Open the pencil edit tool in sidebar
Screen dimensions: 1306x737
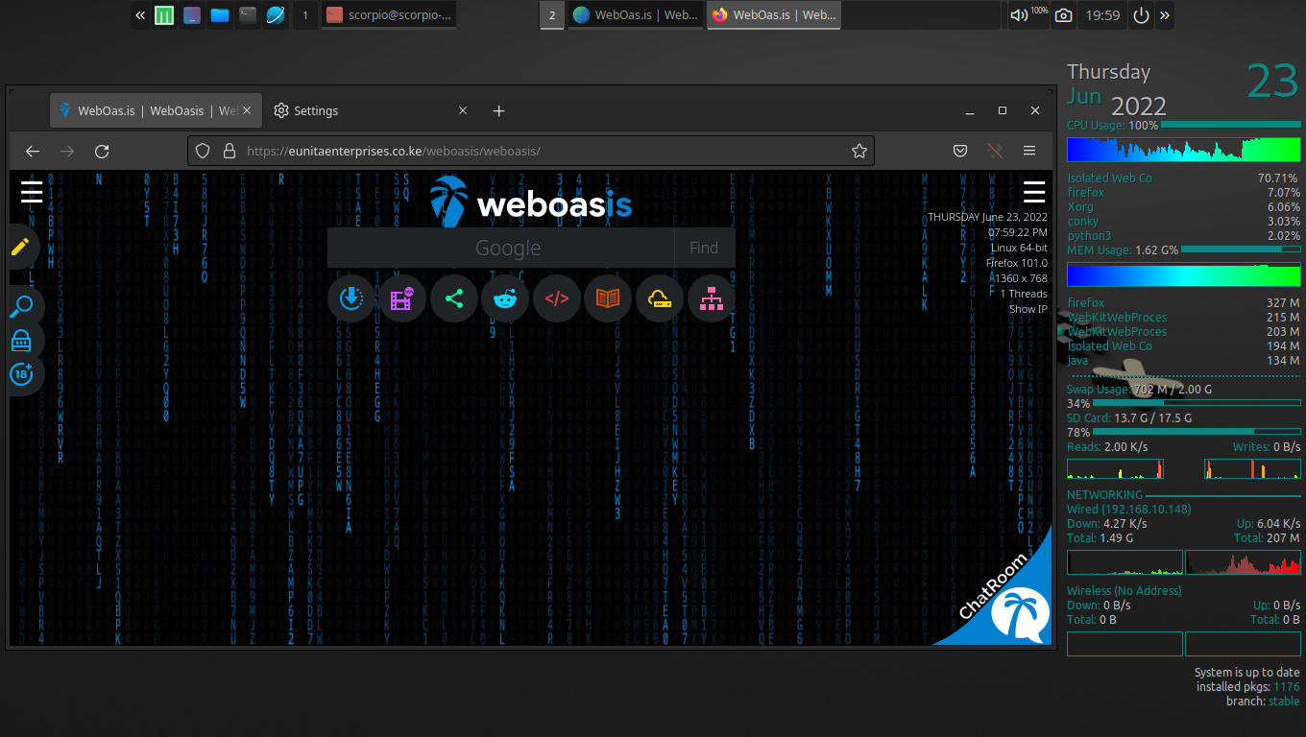click(x=23, y=247)
